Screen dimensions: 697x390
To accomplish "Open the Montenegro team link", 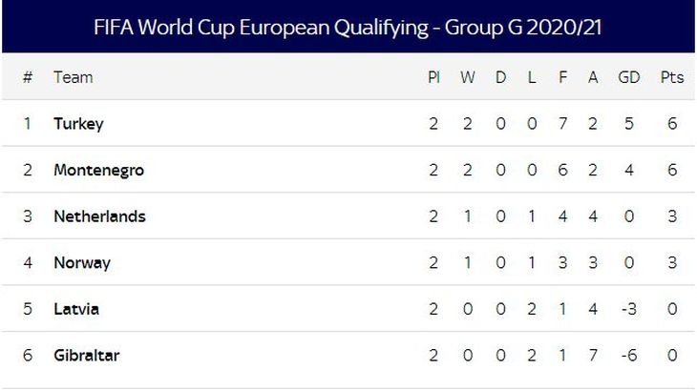I will (98, 170).
